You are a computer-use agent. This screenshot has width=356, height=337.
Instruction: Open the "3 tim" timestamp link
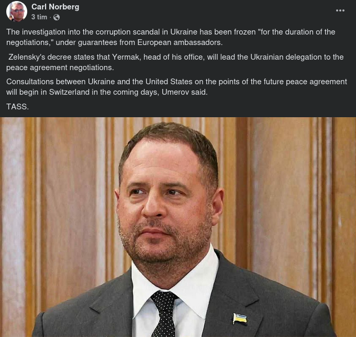coord(39,17)
